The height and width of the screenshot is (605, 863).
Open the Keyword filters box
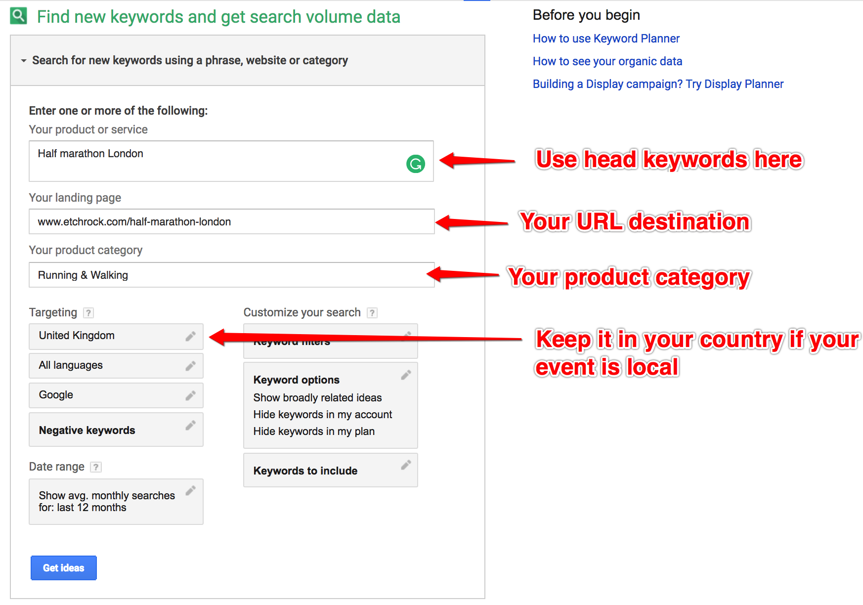(x=331, y=341)
